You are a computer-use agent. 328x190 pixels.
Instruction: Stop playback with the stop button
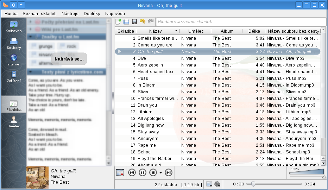(153, 173)
